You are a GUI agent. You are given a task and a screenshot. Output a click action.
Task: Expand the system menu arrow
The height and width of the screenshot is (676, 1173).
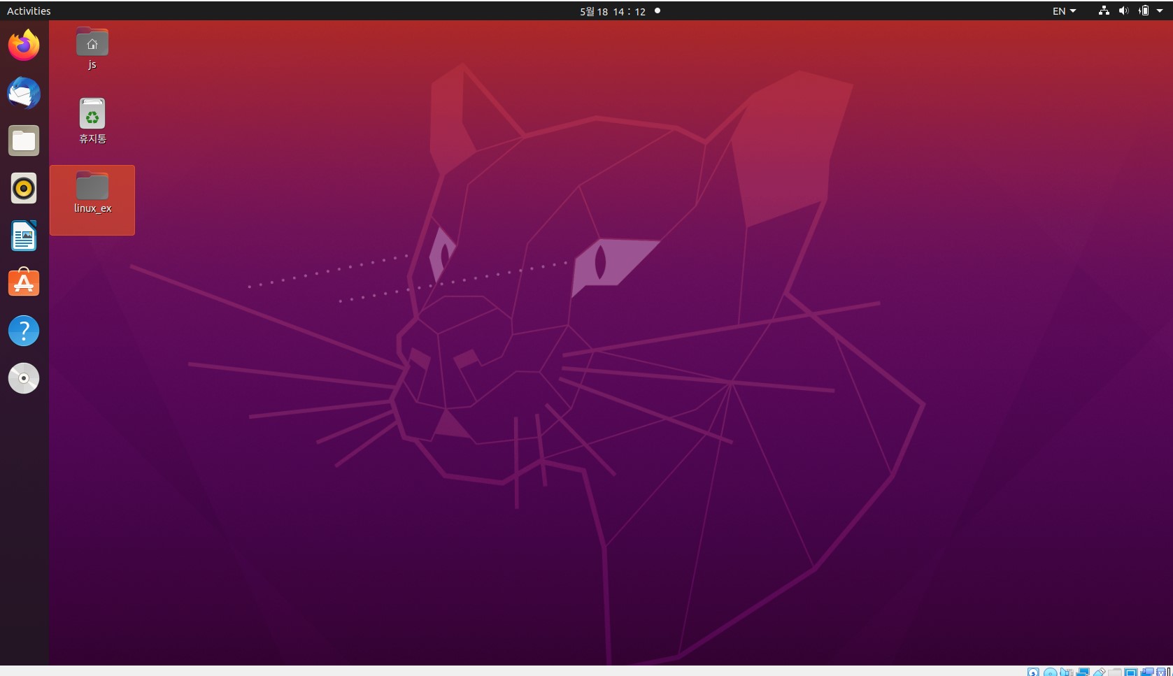(1159, 10)
